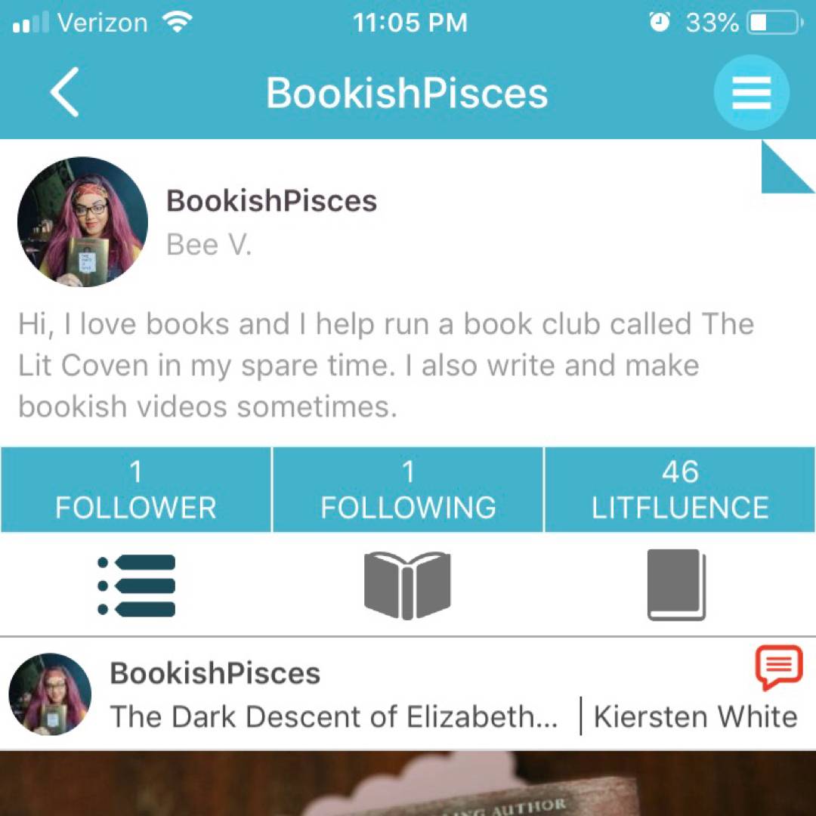Select the open book reading tab
816x816 pixels.
point(407,586)
